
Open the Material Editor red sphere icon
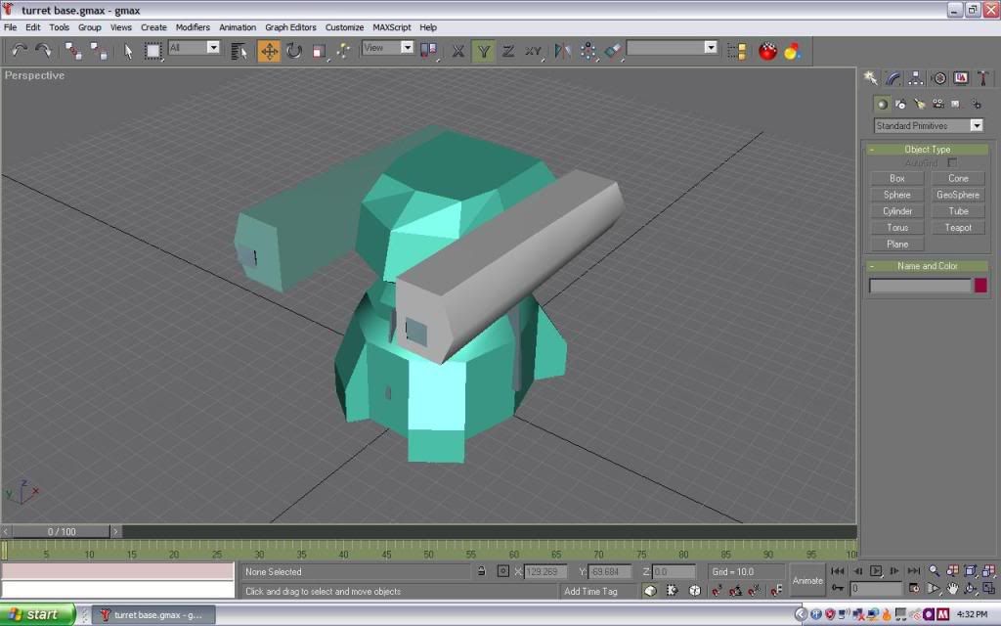[768, 51]
